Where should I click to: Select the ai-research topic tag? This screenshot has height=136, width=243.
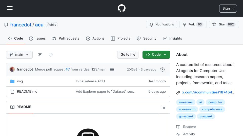coord(187,109)
